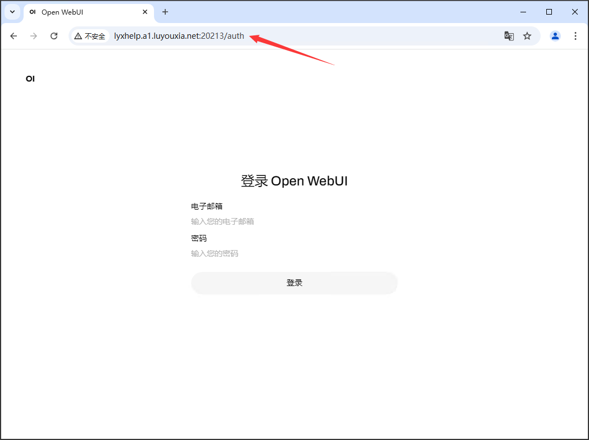589x440 pixels.
Task: Click the translate page icon
Action: pyautogui.click(x=509, y=36)
